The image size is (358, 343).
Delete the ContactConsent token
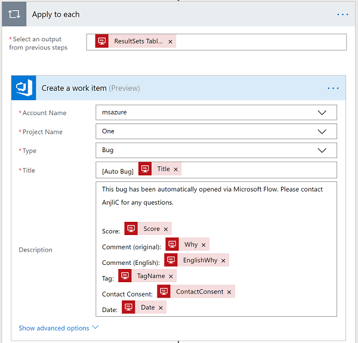tap(229, 292)
